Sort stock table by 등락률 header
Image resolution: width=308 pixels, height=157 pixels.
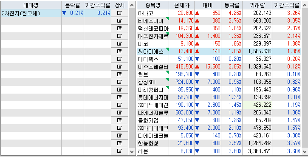click(x=232, y=5)
